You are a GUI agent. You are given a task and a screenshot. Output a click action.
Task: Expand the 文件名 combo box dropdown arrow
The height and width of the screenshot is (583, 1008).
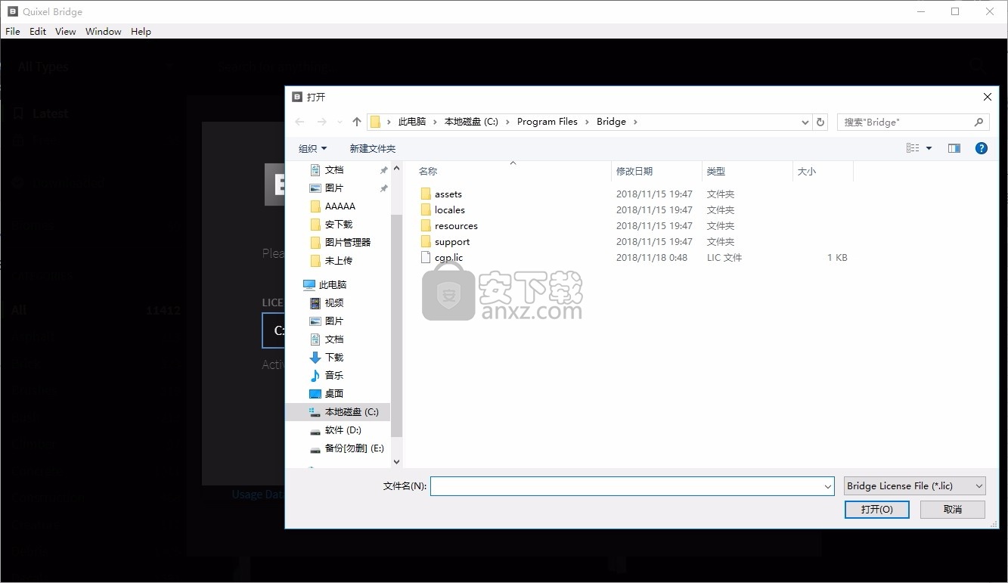pyautogui.click(x=828, y=486)
